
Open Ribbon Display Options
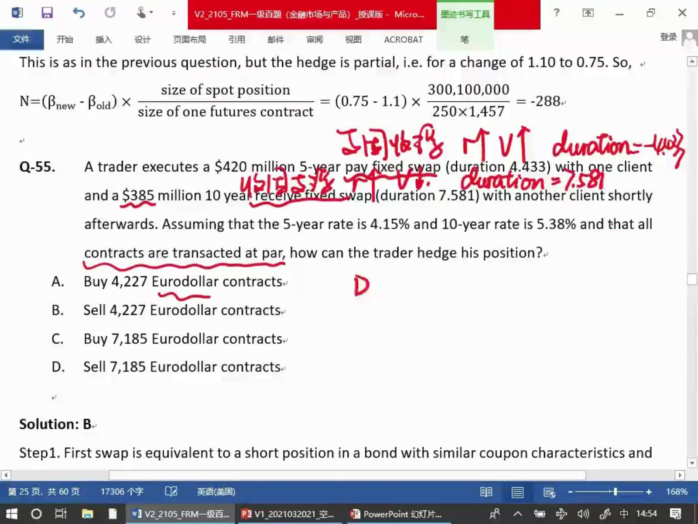coord(588,13)
